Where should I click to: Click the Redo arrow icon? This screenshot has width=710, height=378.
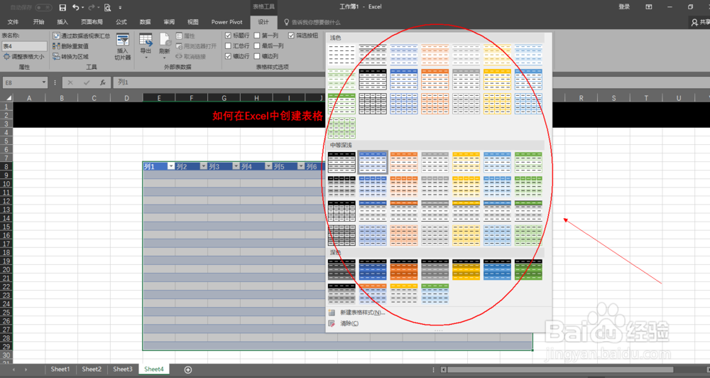pyautogui.click(x=92, y=7)
